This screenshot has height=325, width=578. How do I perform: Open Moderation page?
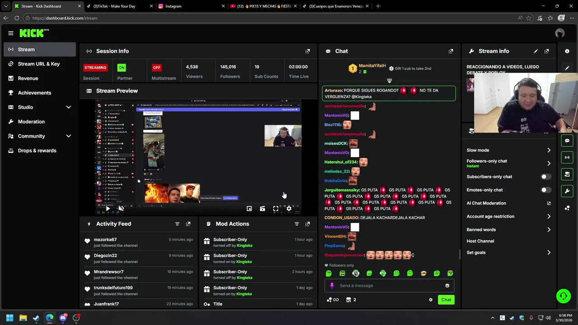click(40, 121)
